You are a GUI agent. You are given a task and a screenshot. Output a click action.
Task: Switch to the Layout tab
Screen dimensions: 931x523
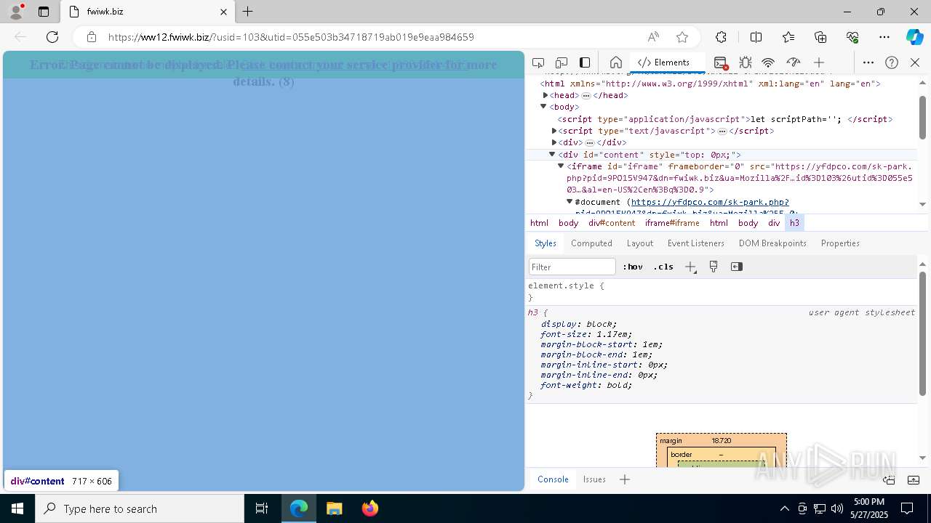[639, 243]
